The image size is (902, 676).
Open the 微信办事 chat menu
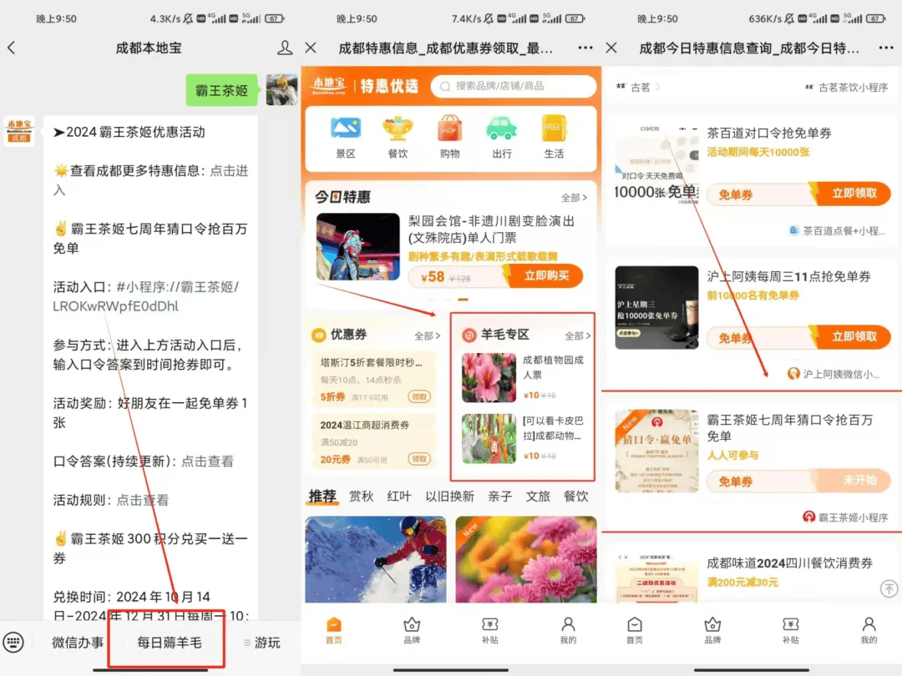(x=78, y=642)
